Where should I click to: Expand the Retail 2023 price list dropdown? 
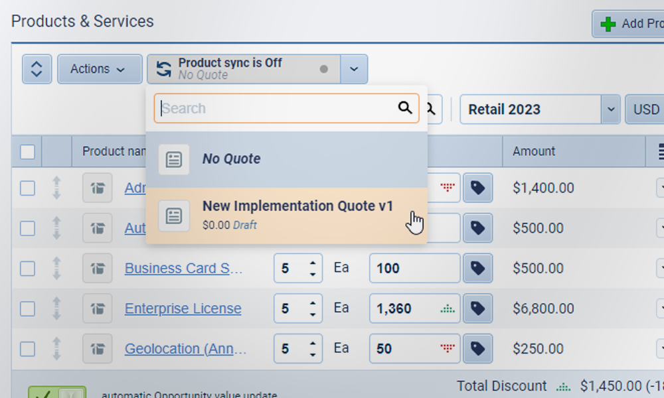coord(610,109)
